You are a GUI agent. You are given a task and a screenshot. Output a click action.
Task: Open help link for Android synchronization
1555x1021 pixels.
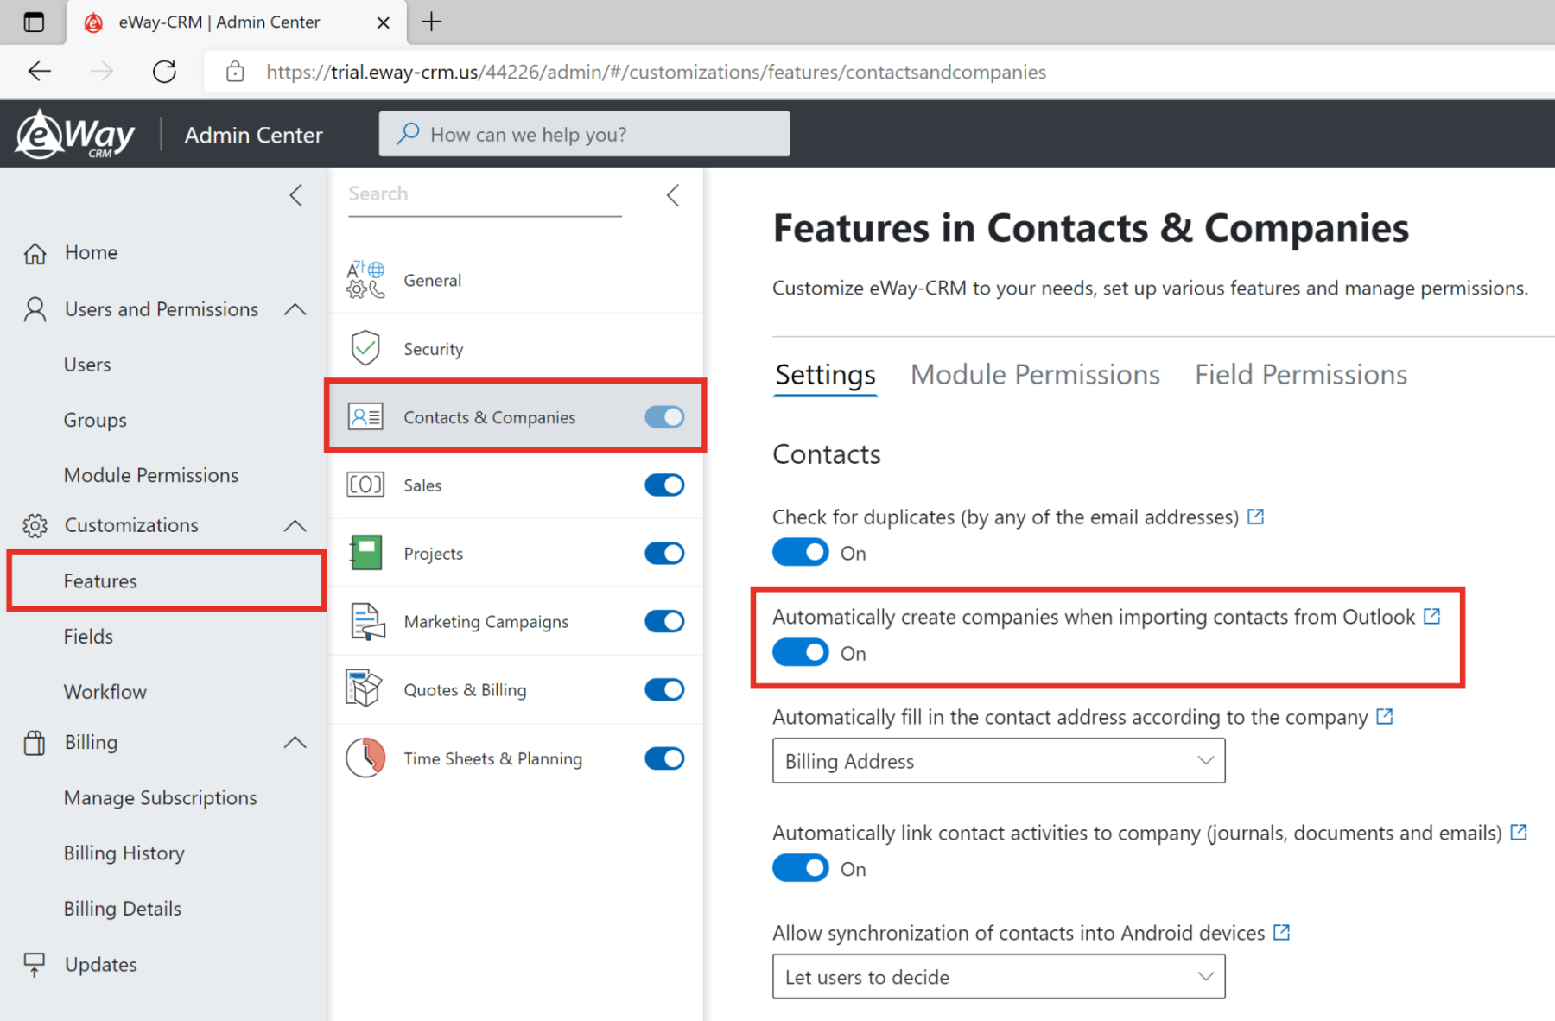click(1282, 932)
